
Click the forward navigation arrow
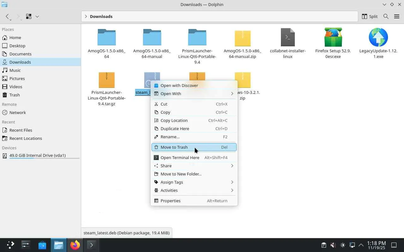point(18,16)
